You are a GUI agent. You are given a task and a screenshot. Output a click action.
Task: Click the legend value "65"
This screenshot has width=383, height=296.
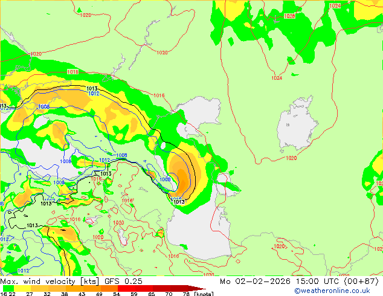point(152,294)
